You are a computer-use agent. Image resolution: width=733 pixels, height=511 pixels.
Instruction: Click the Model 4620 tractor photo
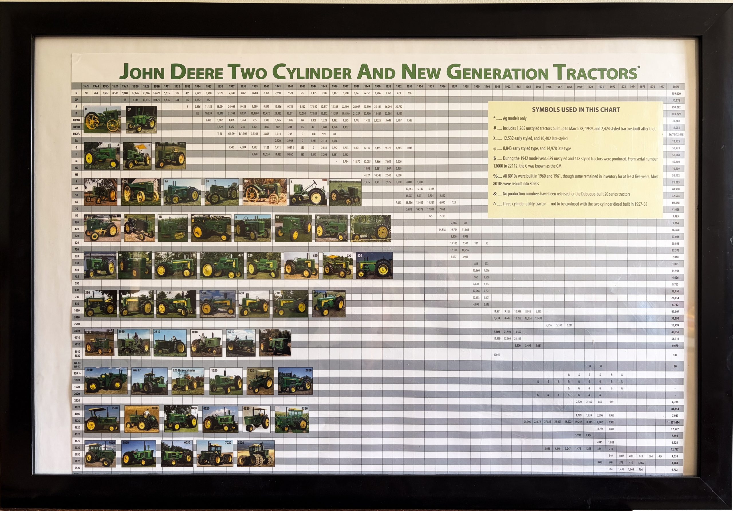tap(100, 453)
